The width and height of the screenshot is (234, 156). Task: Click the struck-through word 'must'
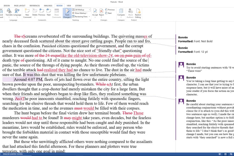pyautogui.click(x=78, y=108)
